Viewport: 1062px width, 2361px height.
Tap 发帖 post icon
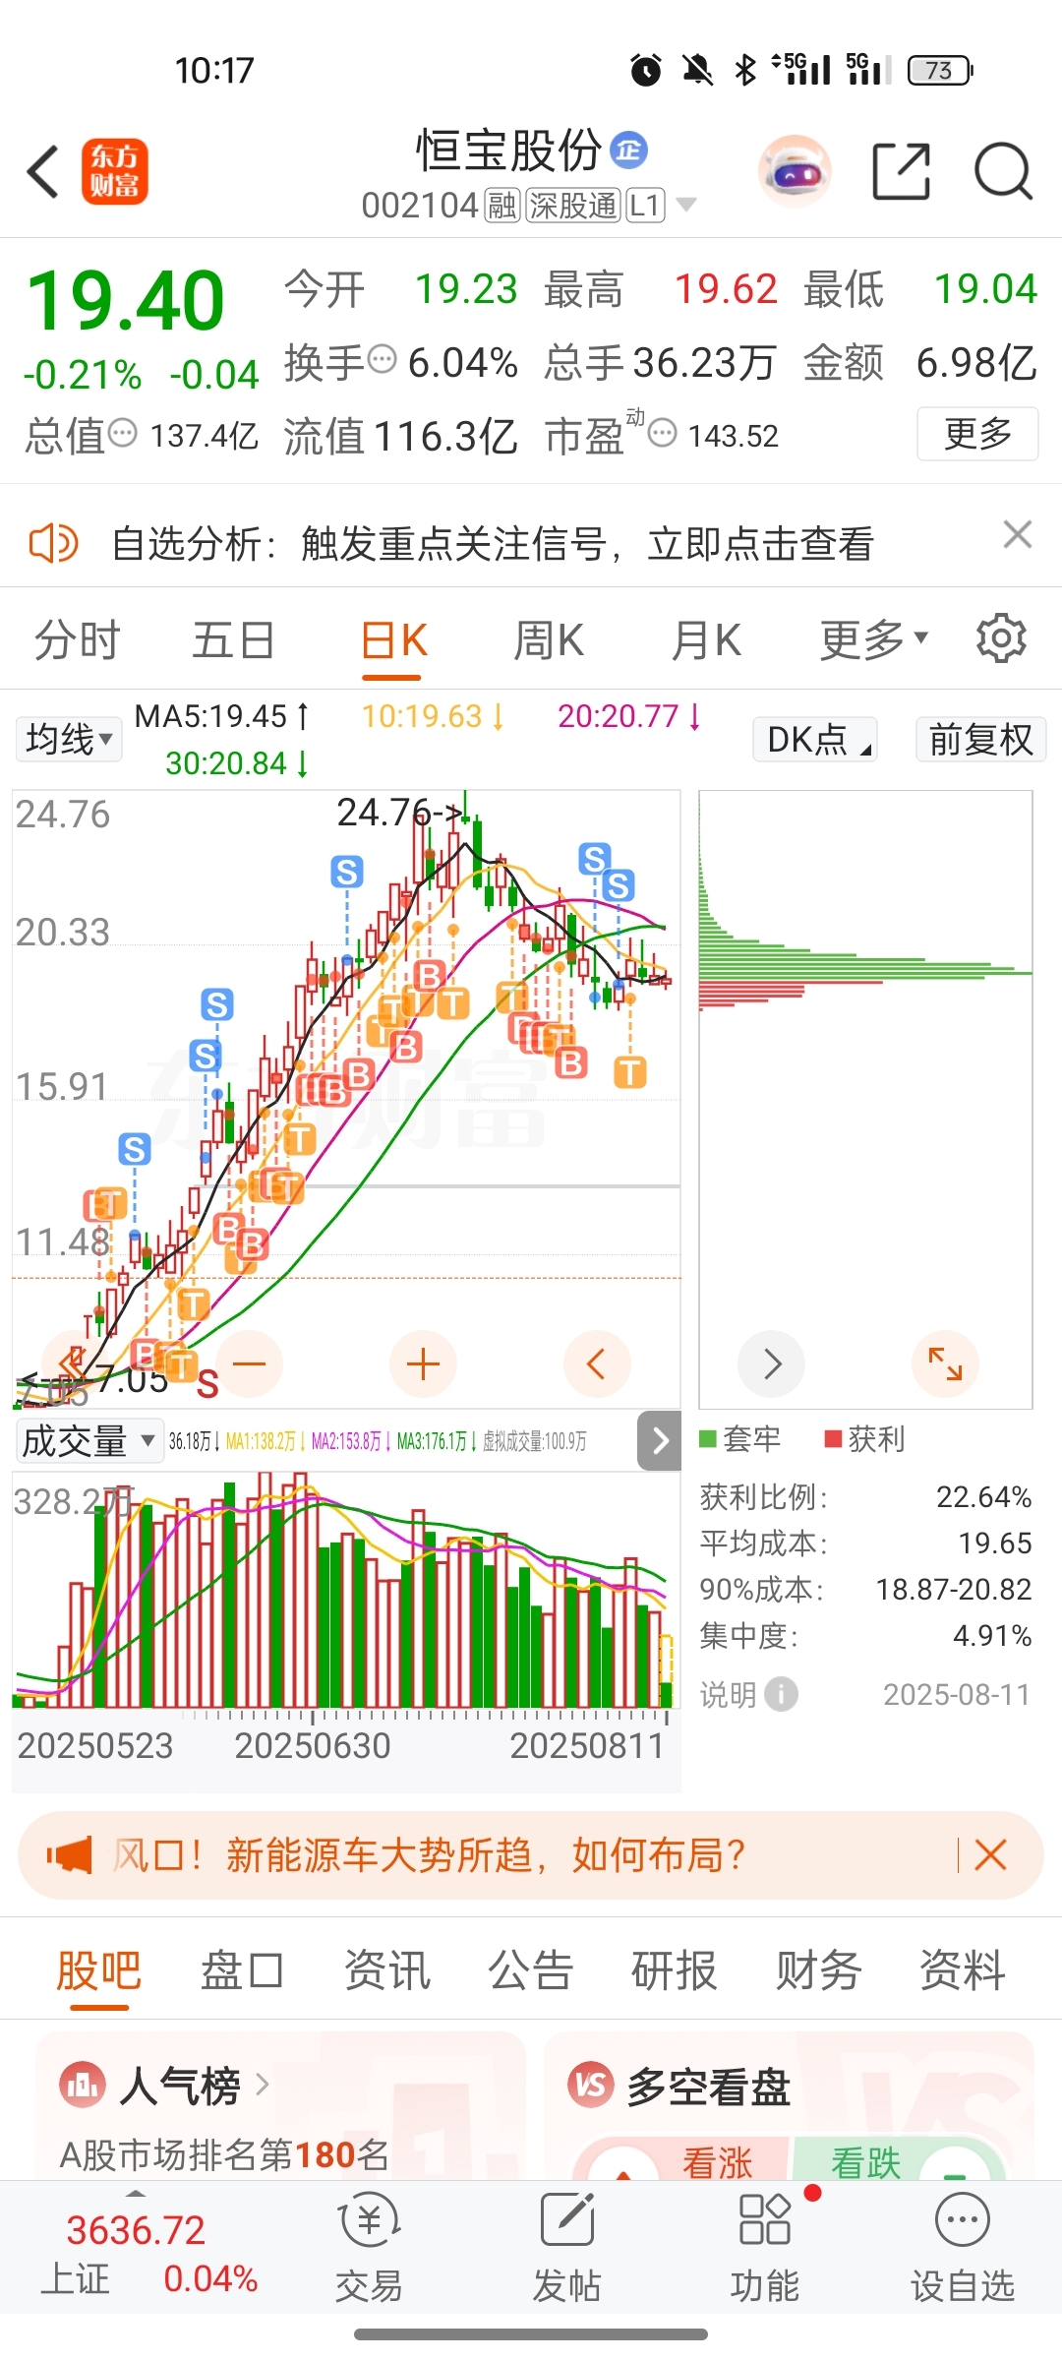point(566,2249)
